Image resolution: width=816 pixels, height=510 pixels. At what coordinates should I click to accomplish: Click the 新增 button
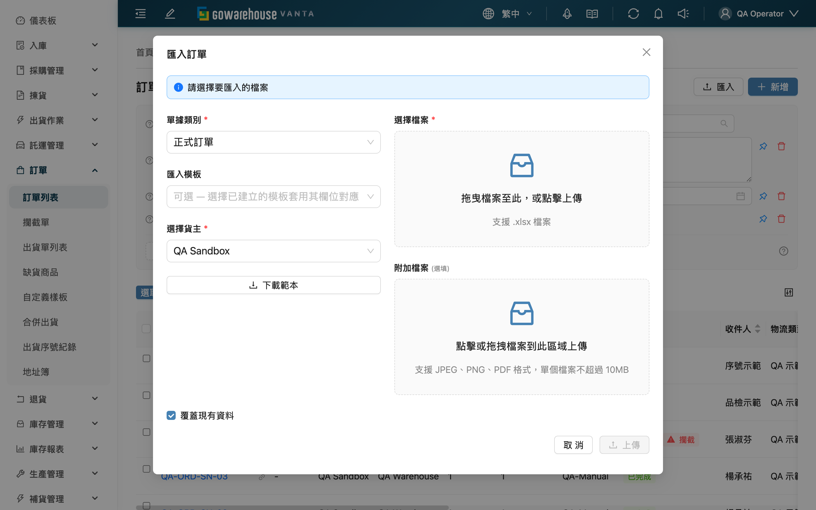[772, 87]
